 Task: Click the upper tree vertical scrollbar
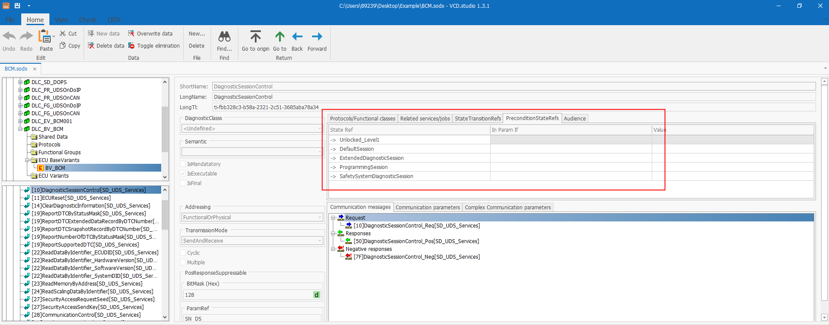tap(165, 129)
